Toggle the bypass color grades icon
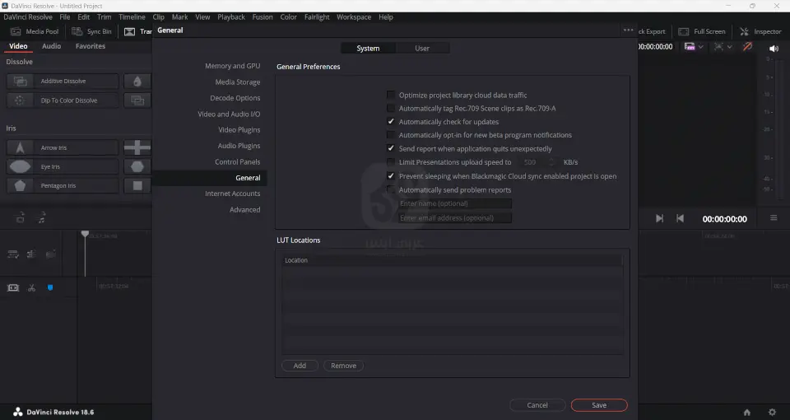790x420 pixels. click(748, 46)
